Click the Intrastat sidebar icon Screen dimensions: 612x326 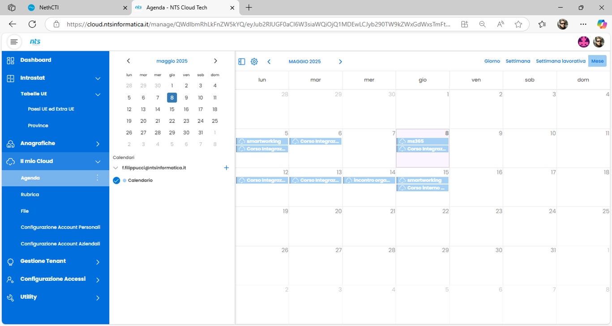(x=11, y=78)
